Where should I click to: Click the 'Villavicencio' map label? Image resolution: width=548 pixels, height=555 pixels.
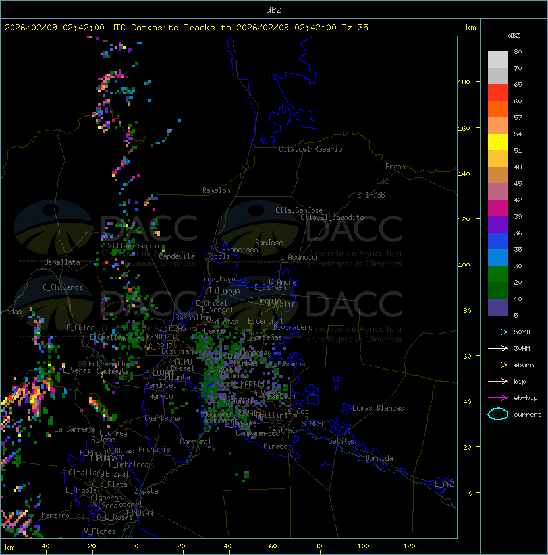(x=133, y=246)
